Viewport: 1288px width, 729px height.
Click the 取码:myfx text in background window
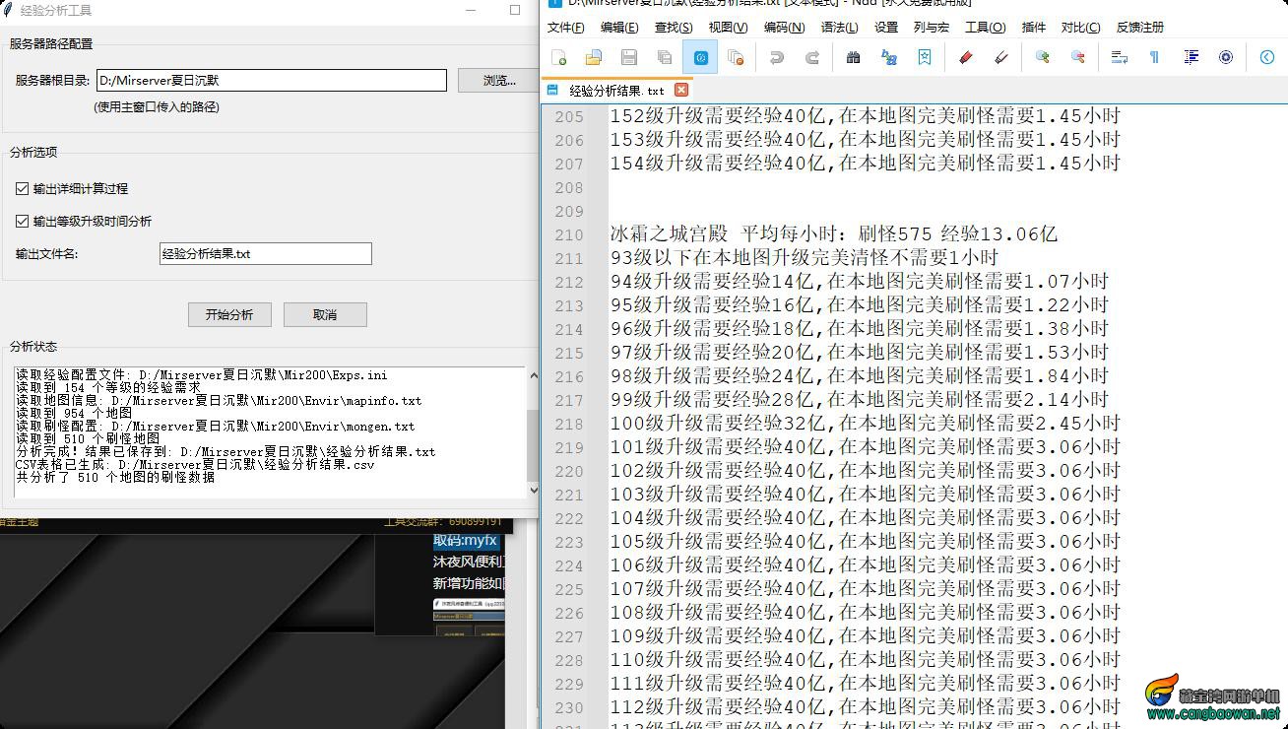pyautogui.click(x=466, y=540)
